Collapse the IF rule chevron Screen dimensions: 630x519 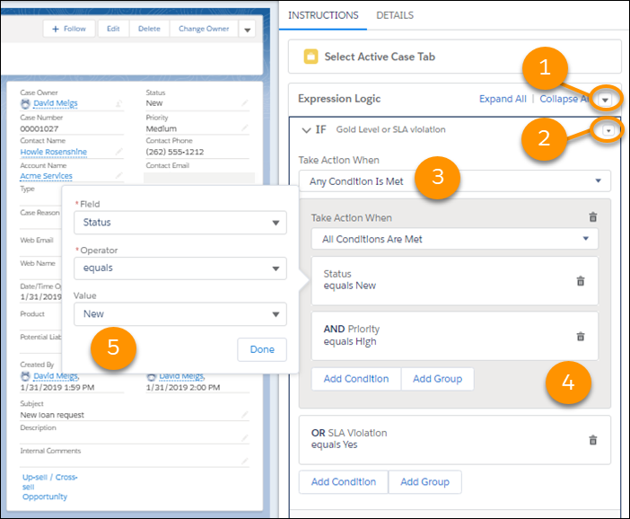coord(305,130)
